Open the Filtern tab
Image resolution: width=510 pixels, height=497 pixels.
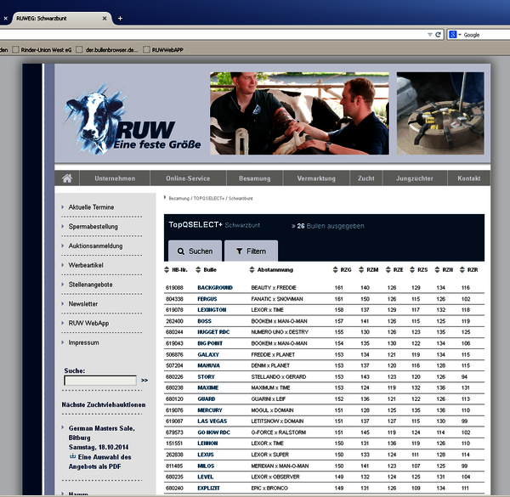(251, 251)
